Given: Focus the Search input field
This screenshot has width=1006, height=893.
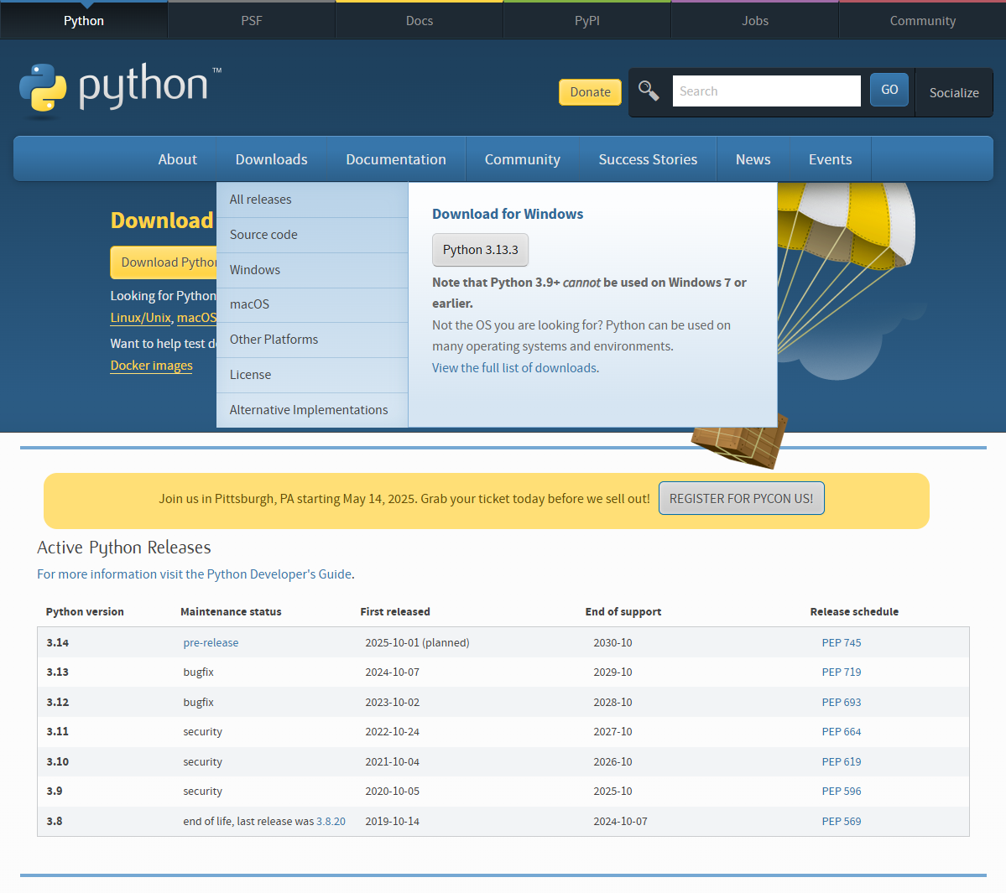Looking at the screenshot, I should tap(767, 91).
